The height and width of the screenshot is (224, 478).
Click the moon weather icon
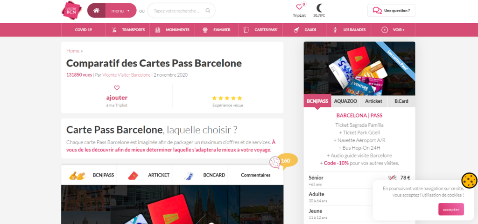(319, 7)
